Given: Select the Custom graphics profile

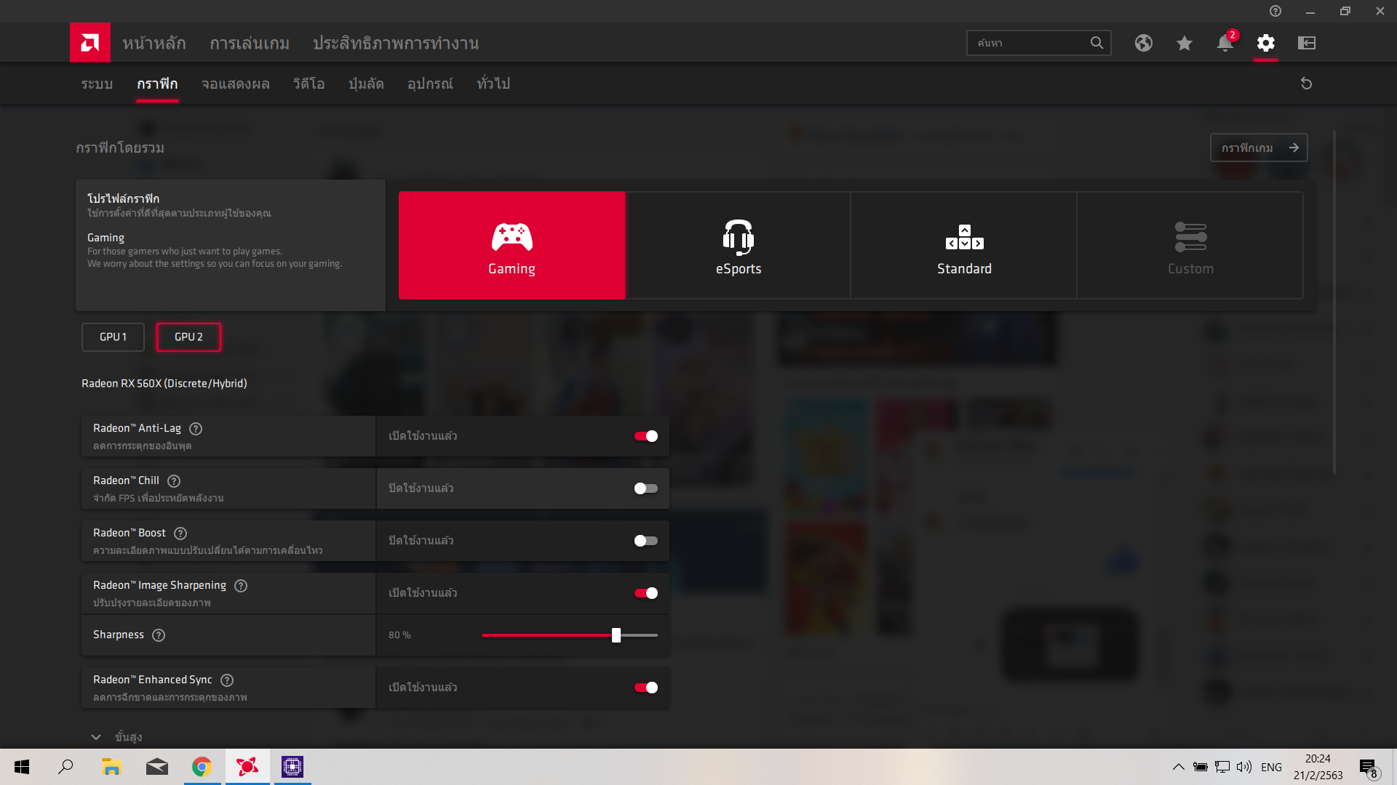Looking at the screenshot, I should [x=1190, y=246].
